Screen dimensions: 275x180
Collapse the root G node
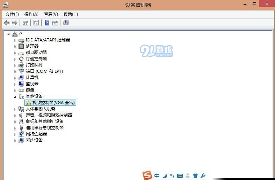[x=8, y=34]
